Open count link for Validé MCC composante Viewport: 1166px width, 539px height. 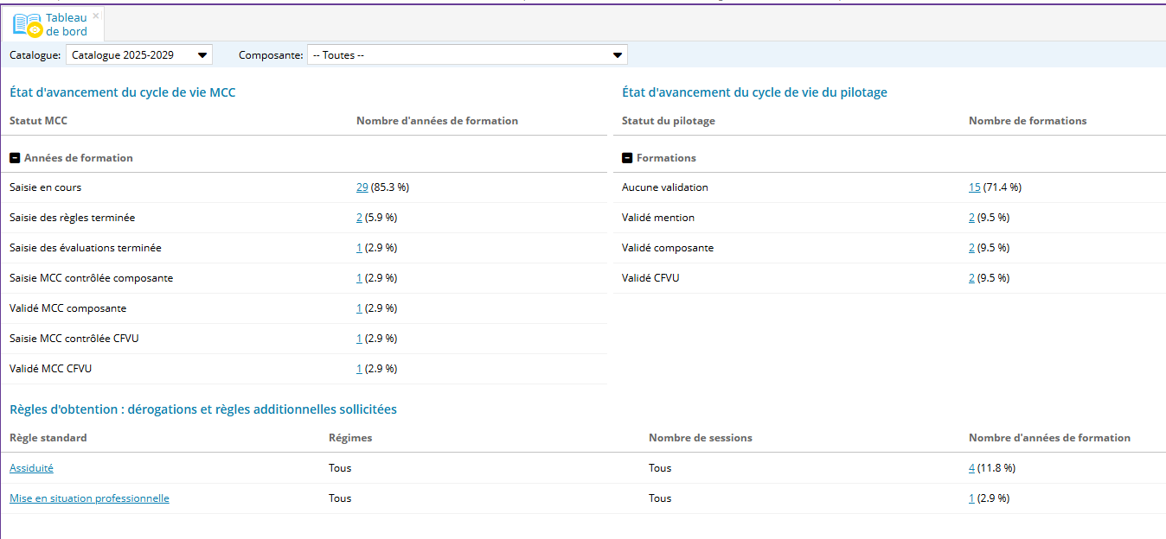[359, 308]
